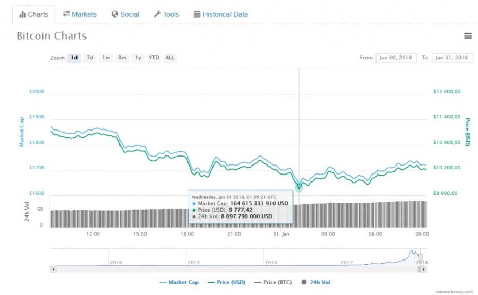This screenshot has width=478, height=295.
Task: Click the 03:00 time axis label
Action: (x=328, y=234)
